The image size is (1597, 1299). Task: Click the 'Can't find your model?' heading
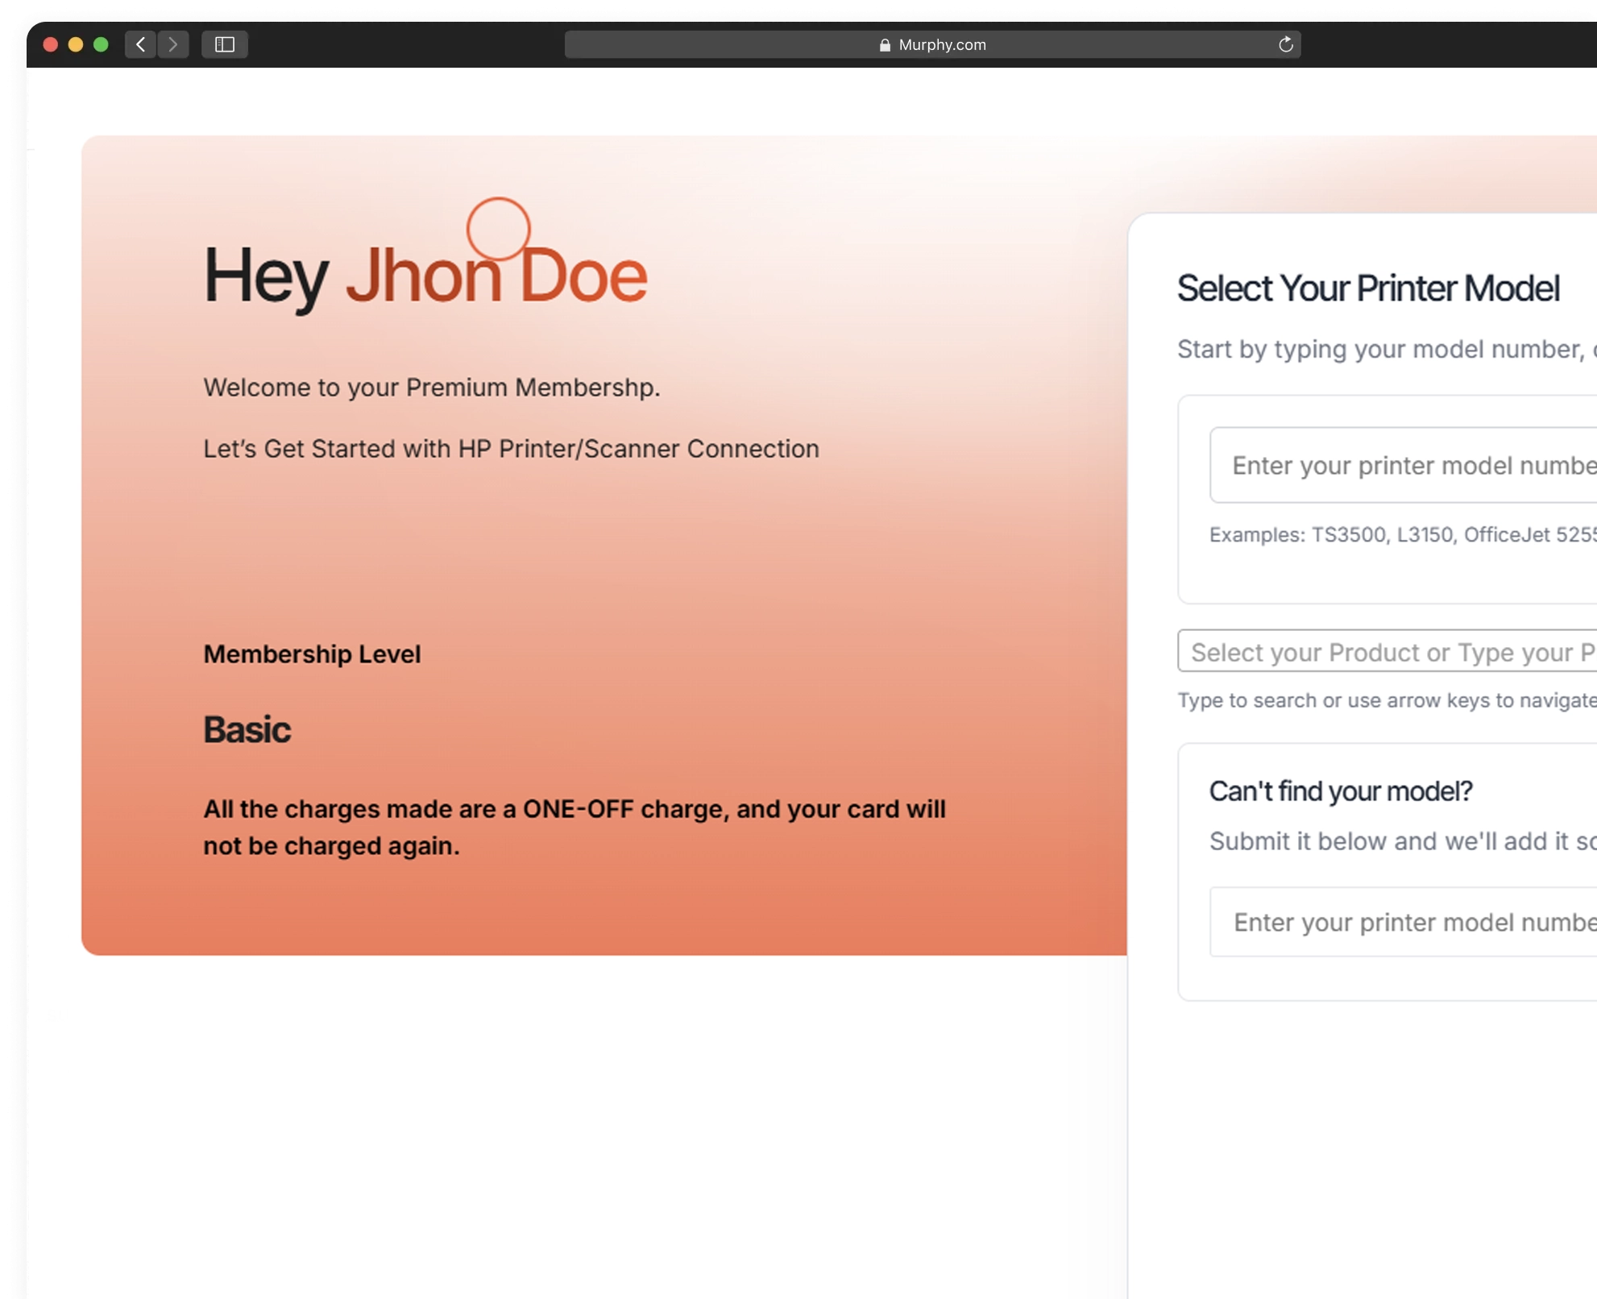click(x=1340, y=791)
